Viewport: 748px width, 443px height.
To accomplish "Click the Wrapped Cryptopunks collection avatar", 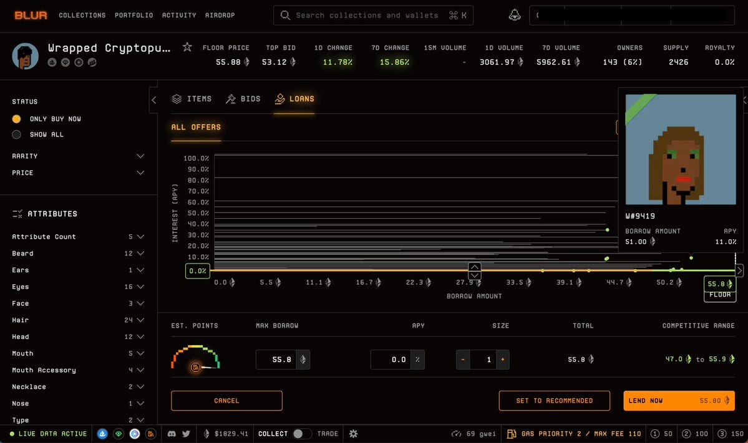I will click(26, 55).
